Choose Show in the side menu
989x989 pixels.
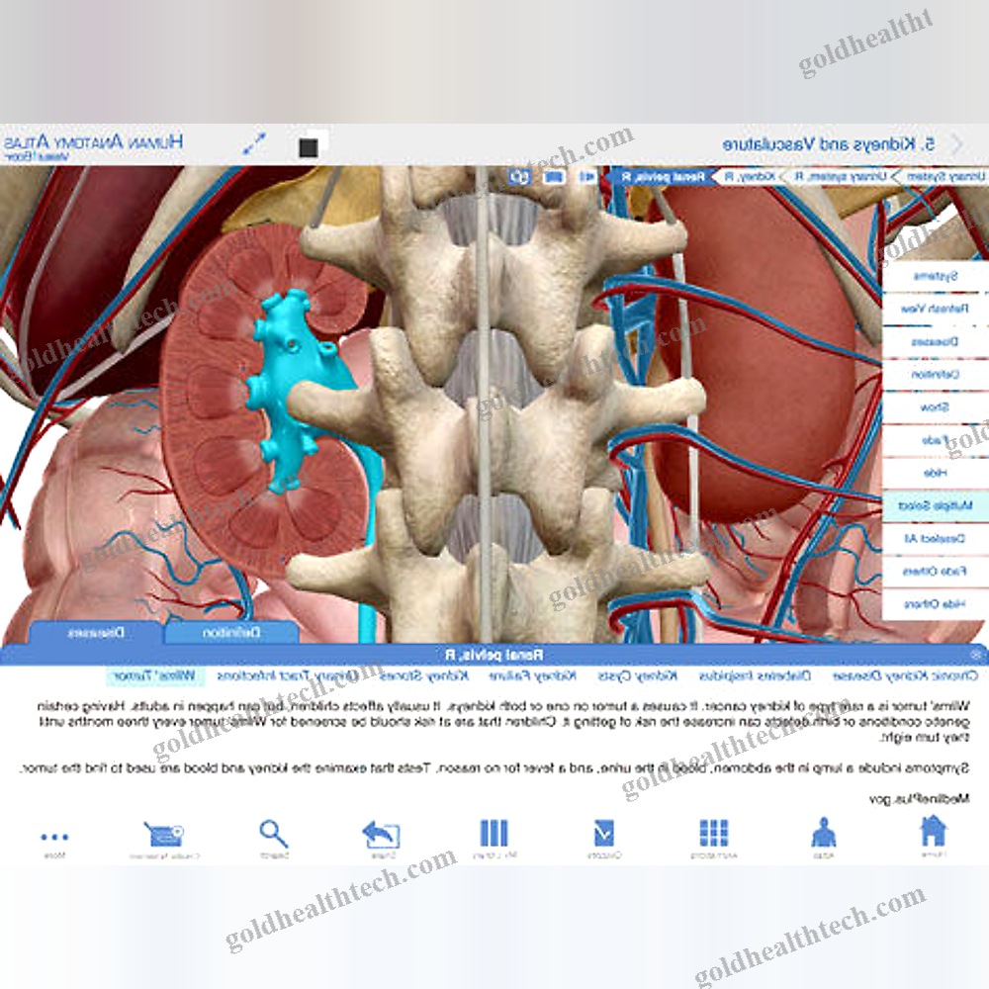point(935,407)
